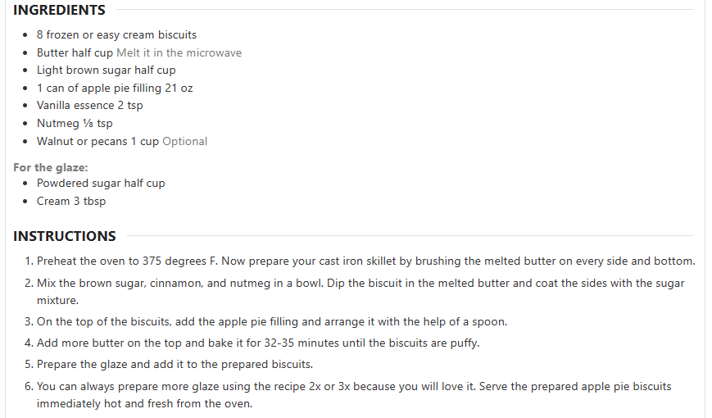Click the For the glaze subheading

(x=51, y=168)
